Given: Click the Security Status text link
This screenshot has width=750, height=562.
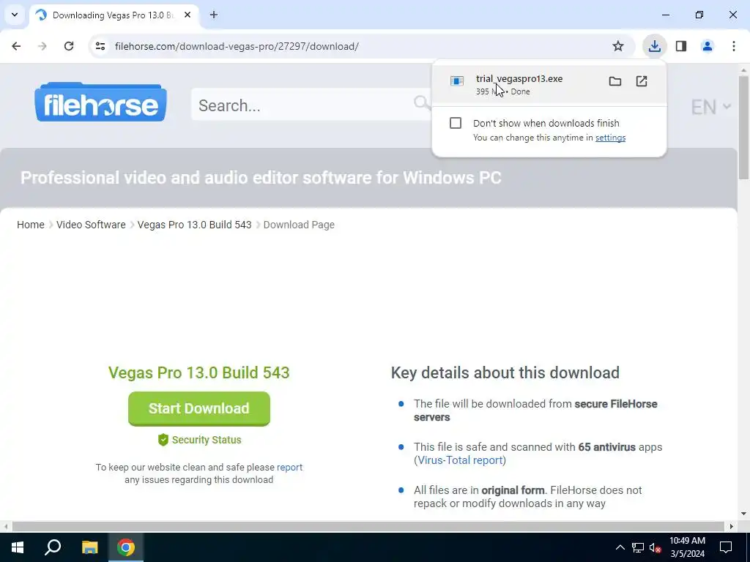Looking at the screenshot, I should (207, 440).
